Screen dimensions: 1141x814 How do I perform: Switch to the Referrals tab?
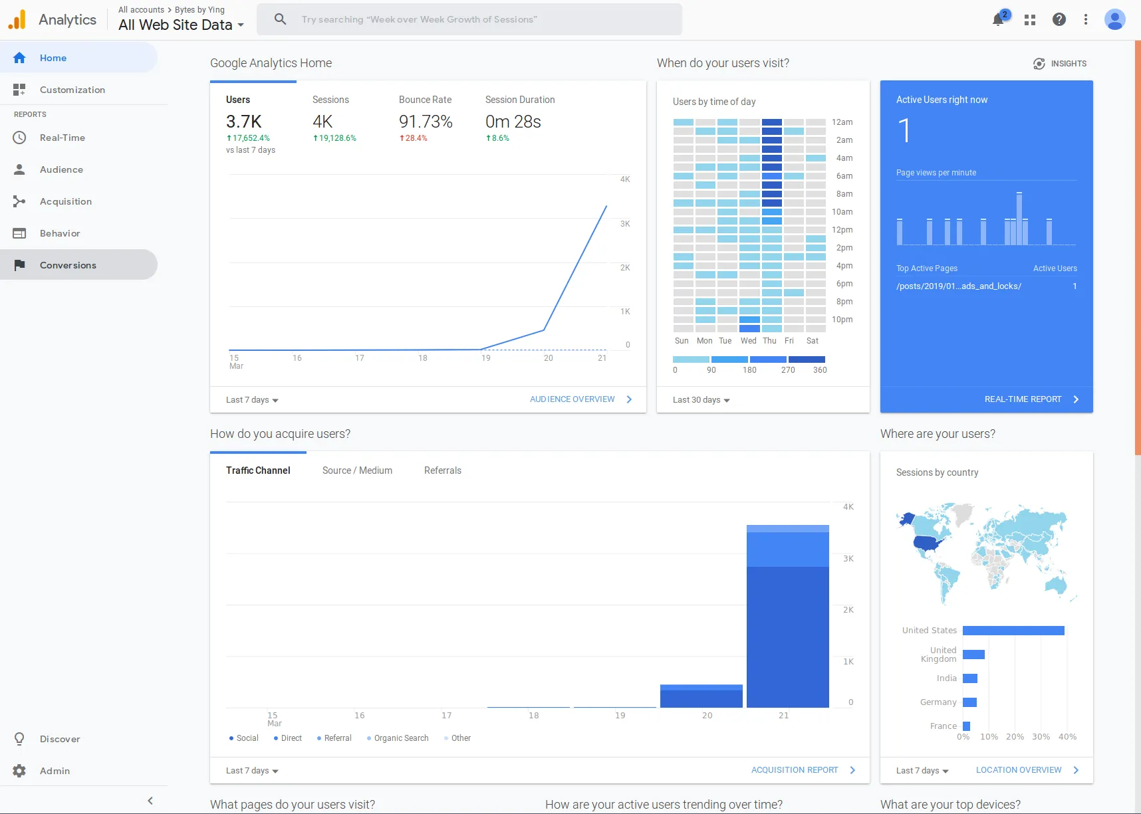click(443, 470)
